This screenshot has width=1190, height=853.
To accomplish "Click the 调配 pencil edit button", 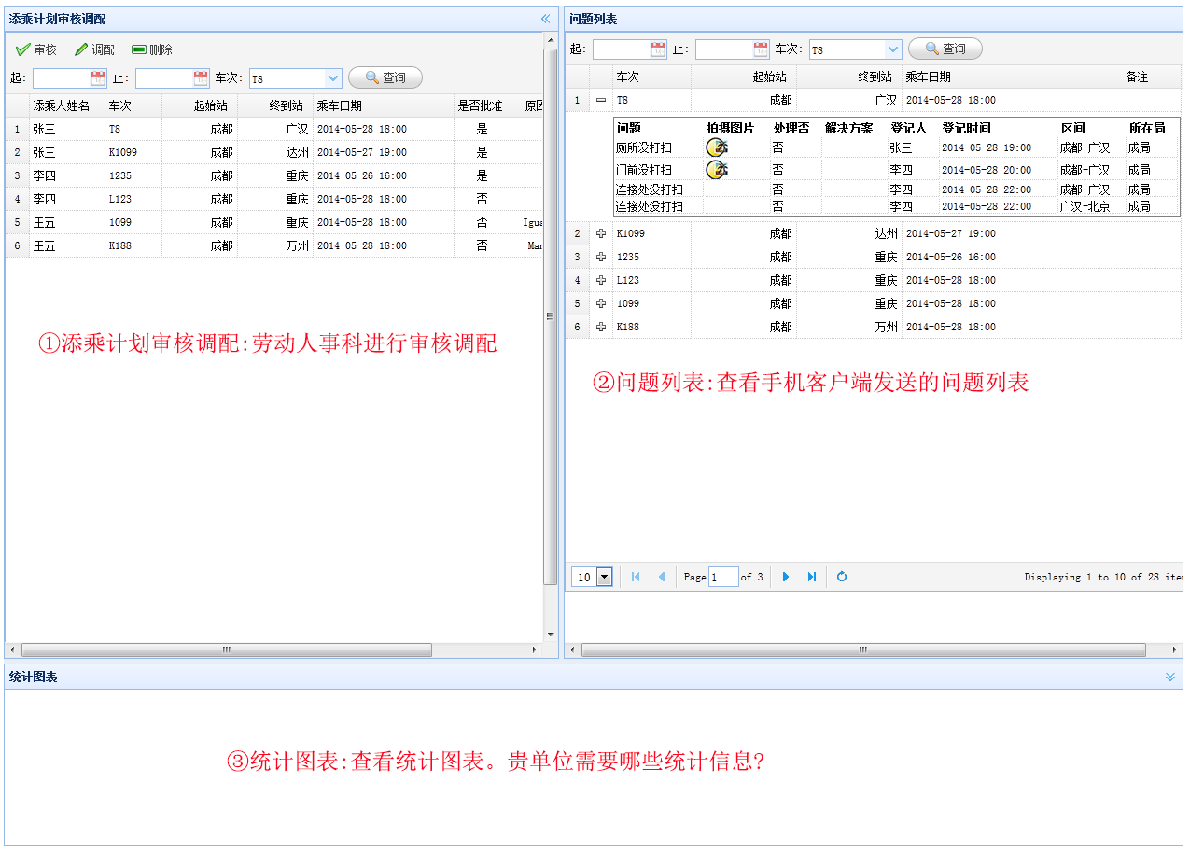I will (x=95, y=49).
